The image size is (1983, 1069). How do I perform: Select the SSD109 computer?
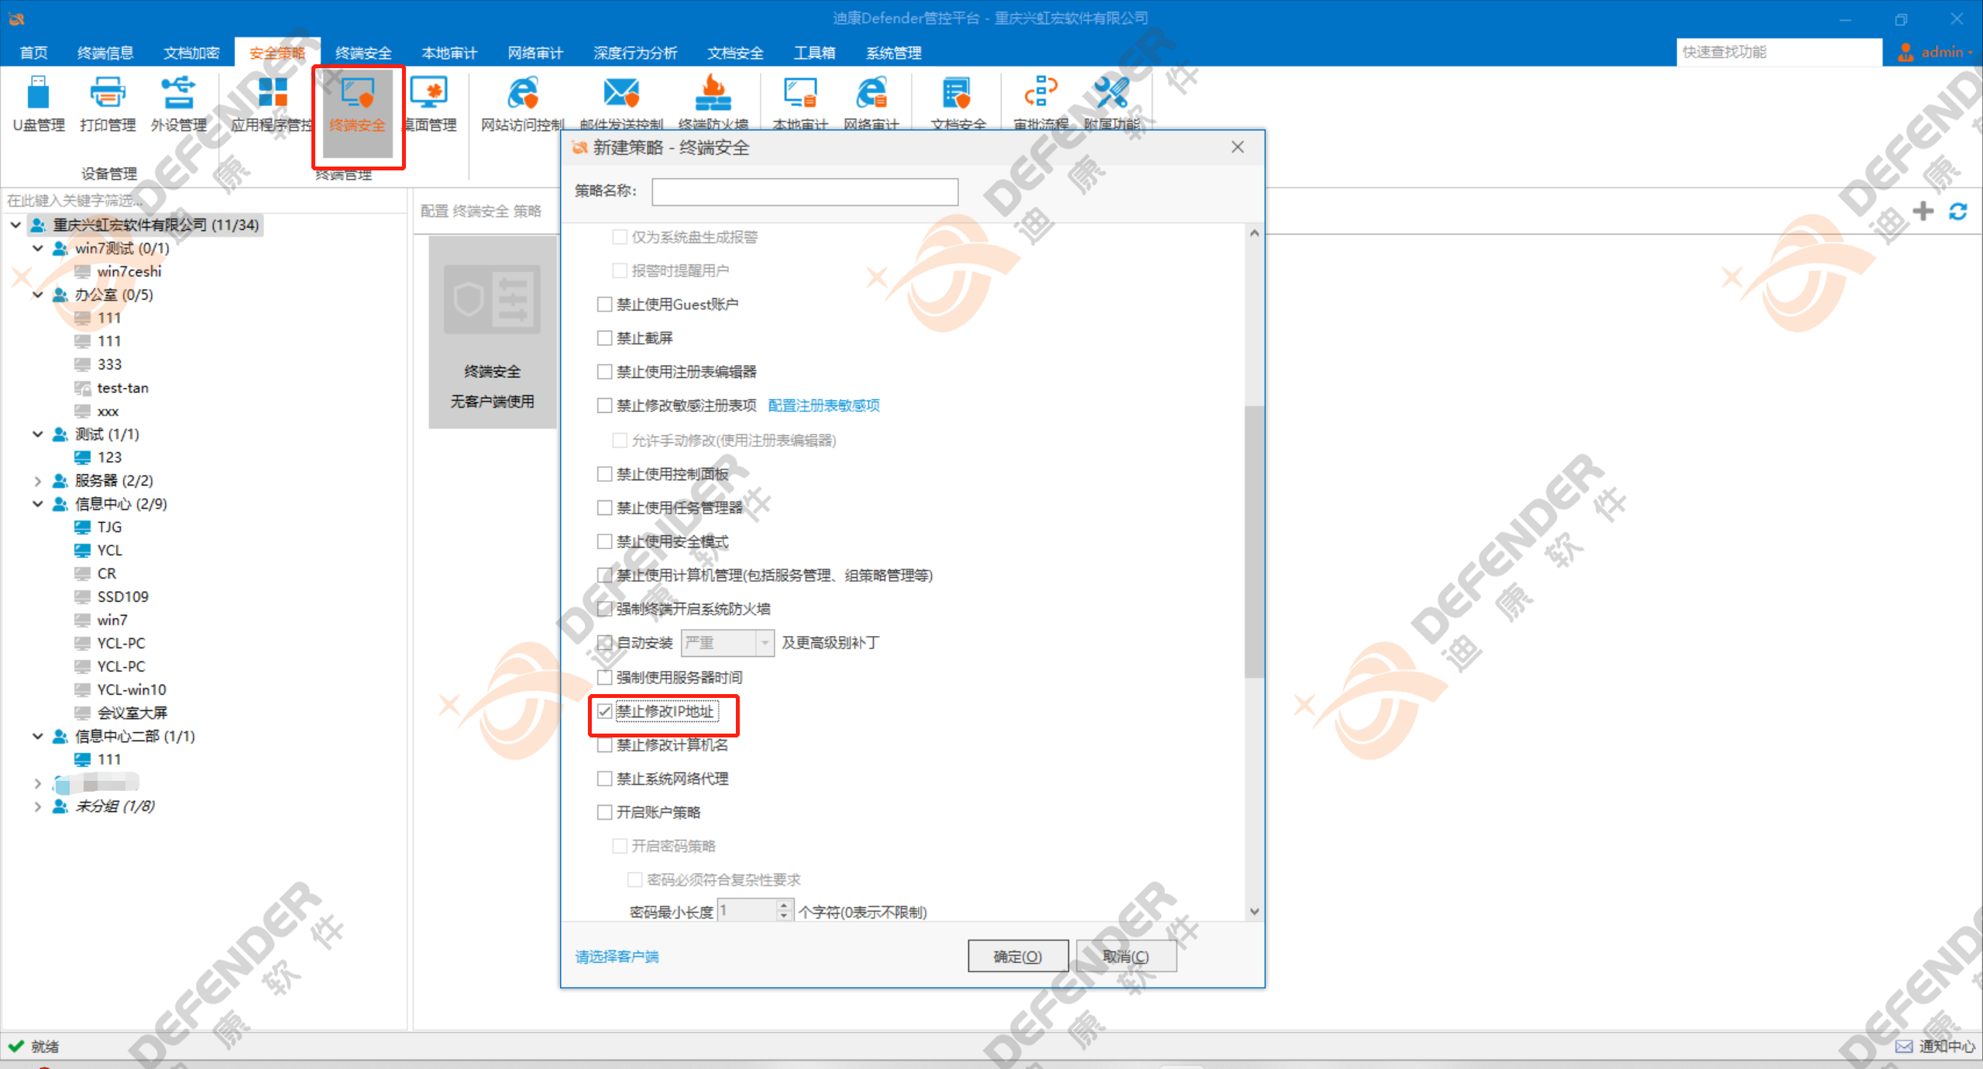pyautogui.click(x=122, y=596)
